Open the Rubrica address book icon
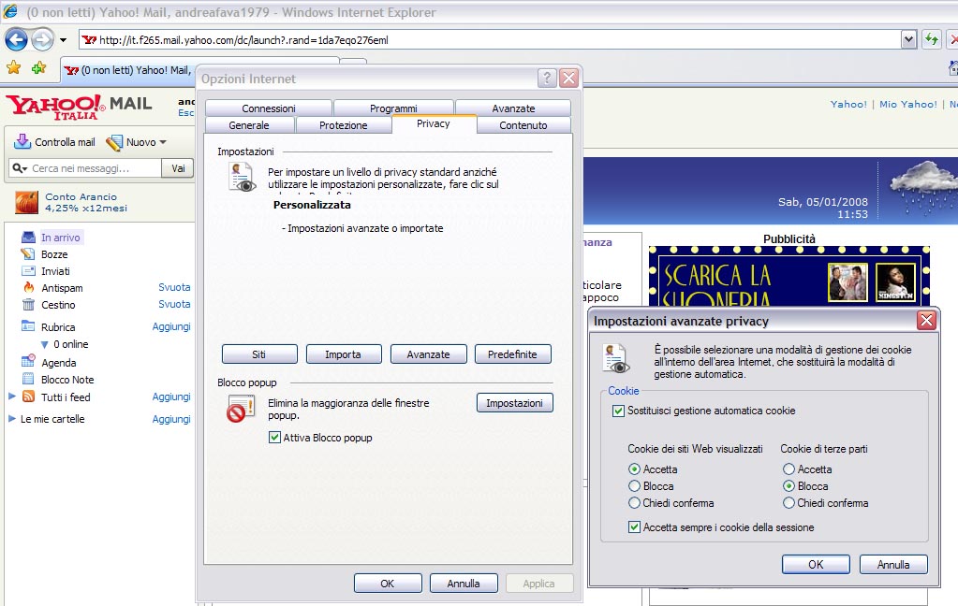 [28, 325]
